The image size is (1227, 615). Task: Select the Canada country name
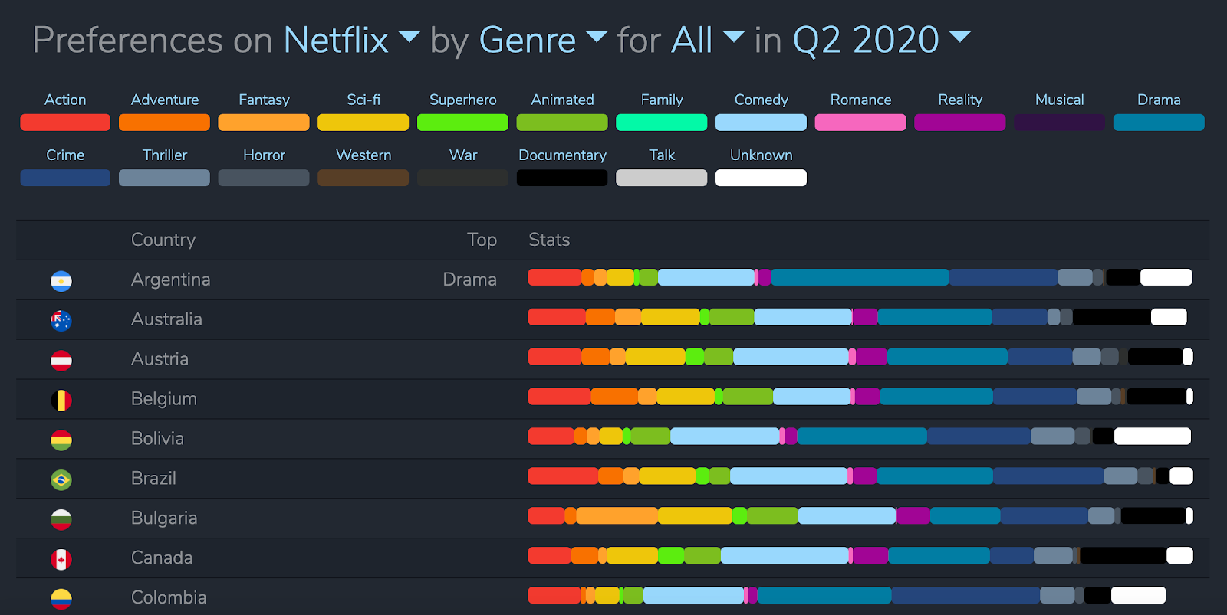(162, 558)
